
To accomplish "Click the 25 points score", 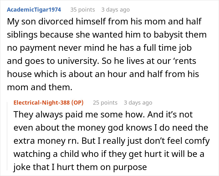I will pos(105,103).
